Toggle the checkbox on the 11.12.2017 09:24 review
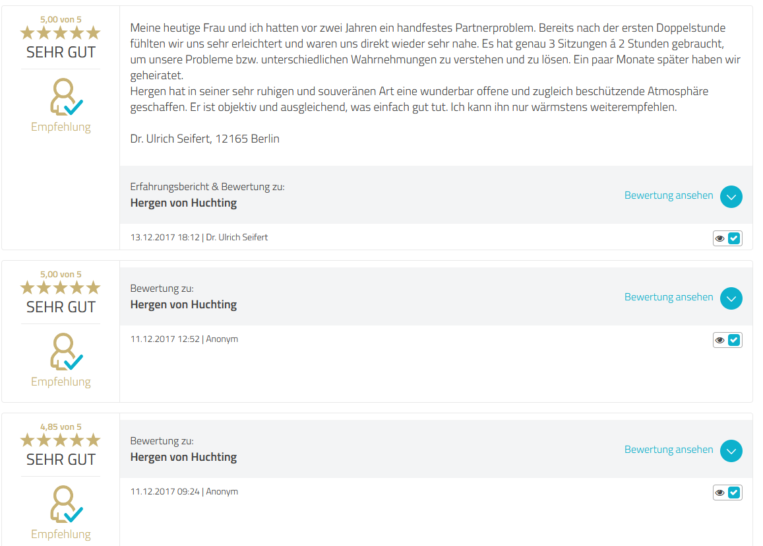This screenshot has height=546, width=763. (734, 493)
